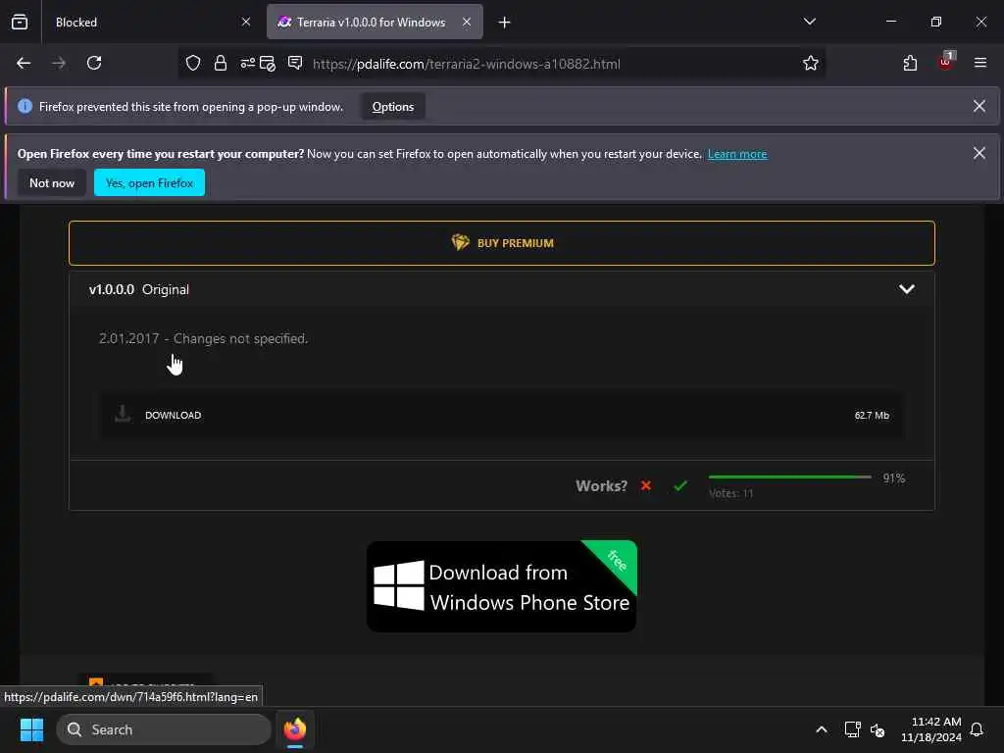Show hidden system tray icons

[822, 729]
